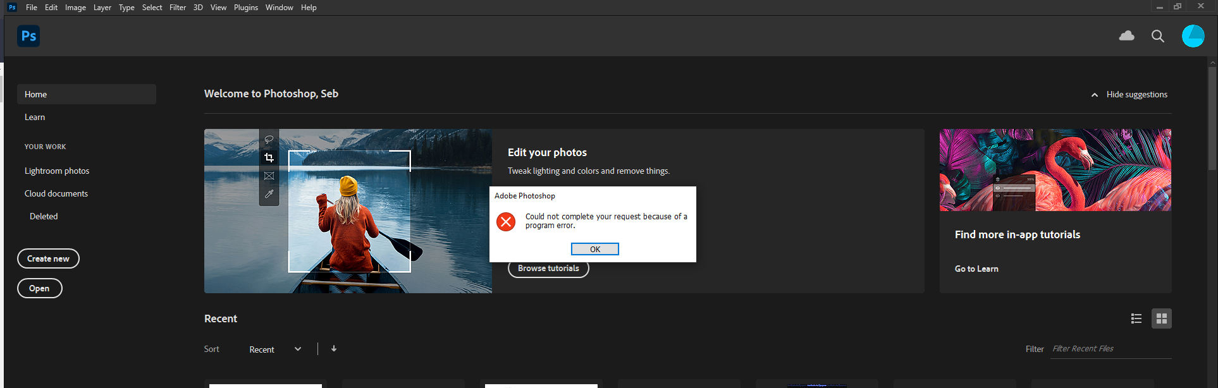Collapse suggestions with Hide suggestions
1218x388 pixels.
pos(1129,94)
